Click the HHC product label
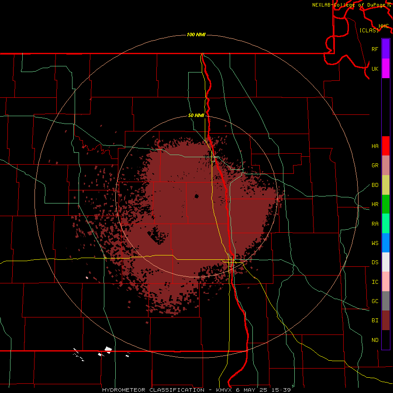The height and width of the screenshot is (393, 393). pos(383,26)
